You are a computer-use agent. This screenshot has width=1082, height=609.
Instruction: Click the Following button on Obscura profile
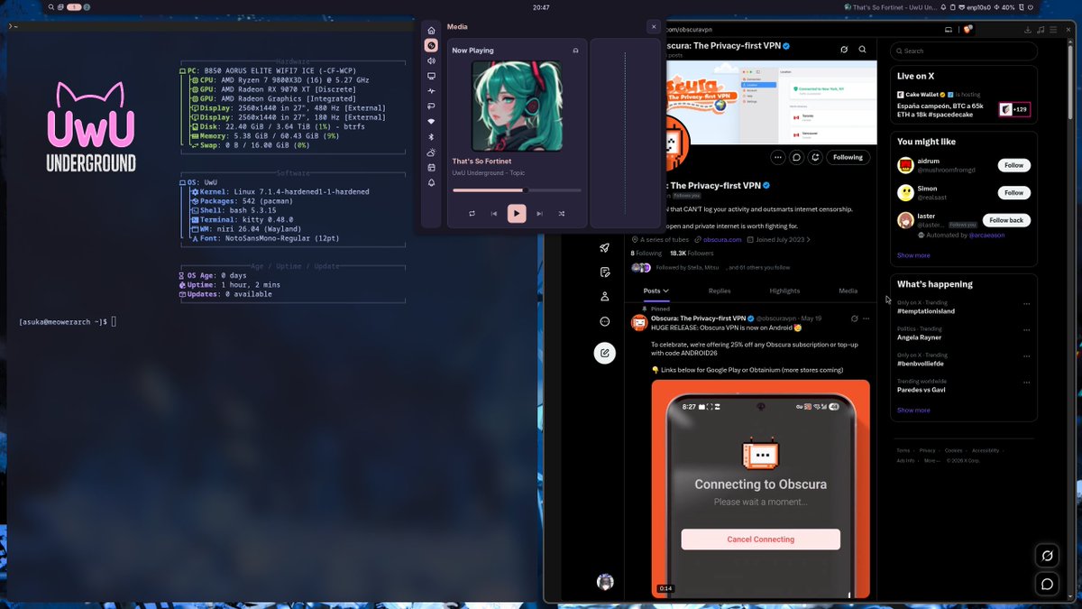click(x=848, y=157)
